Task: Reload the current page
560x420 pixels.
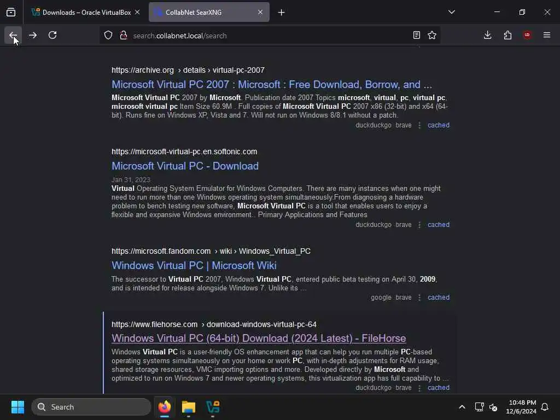Action: (x=52, y=35)
